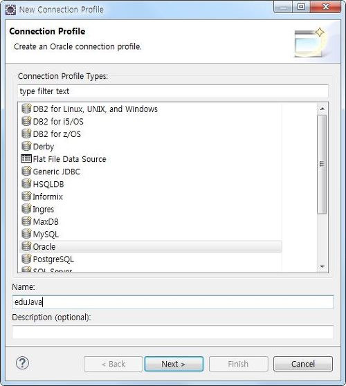Click the Description (optional) field
The image size is (346, 386).
(173, 332)
